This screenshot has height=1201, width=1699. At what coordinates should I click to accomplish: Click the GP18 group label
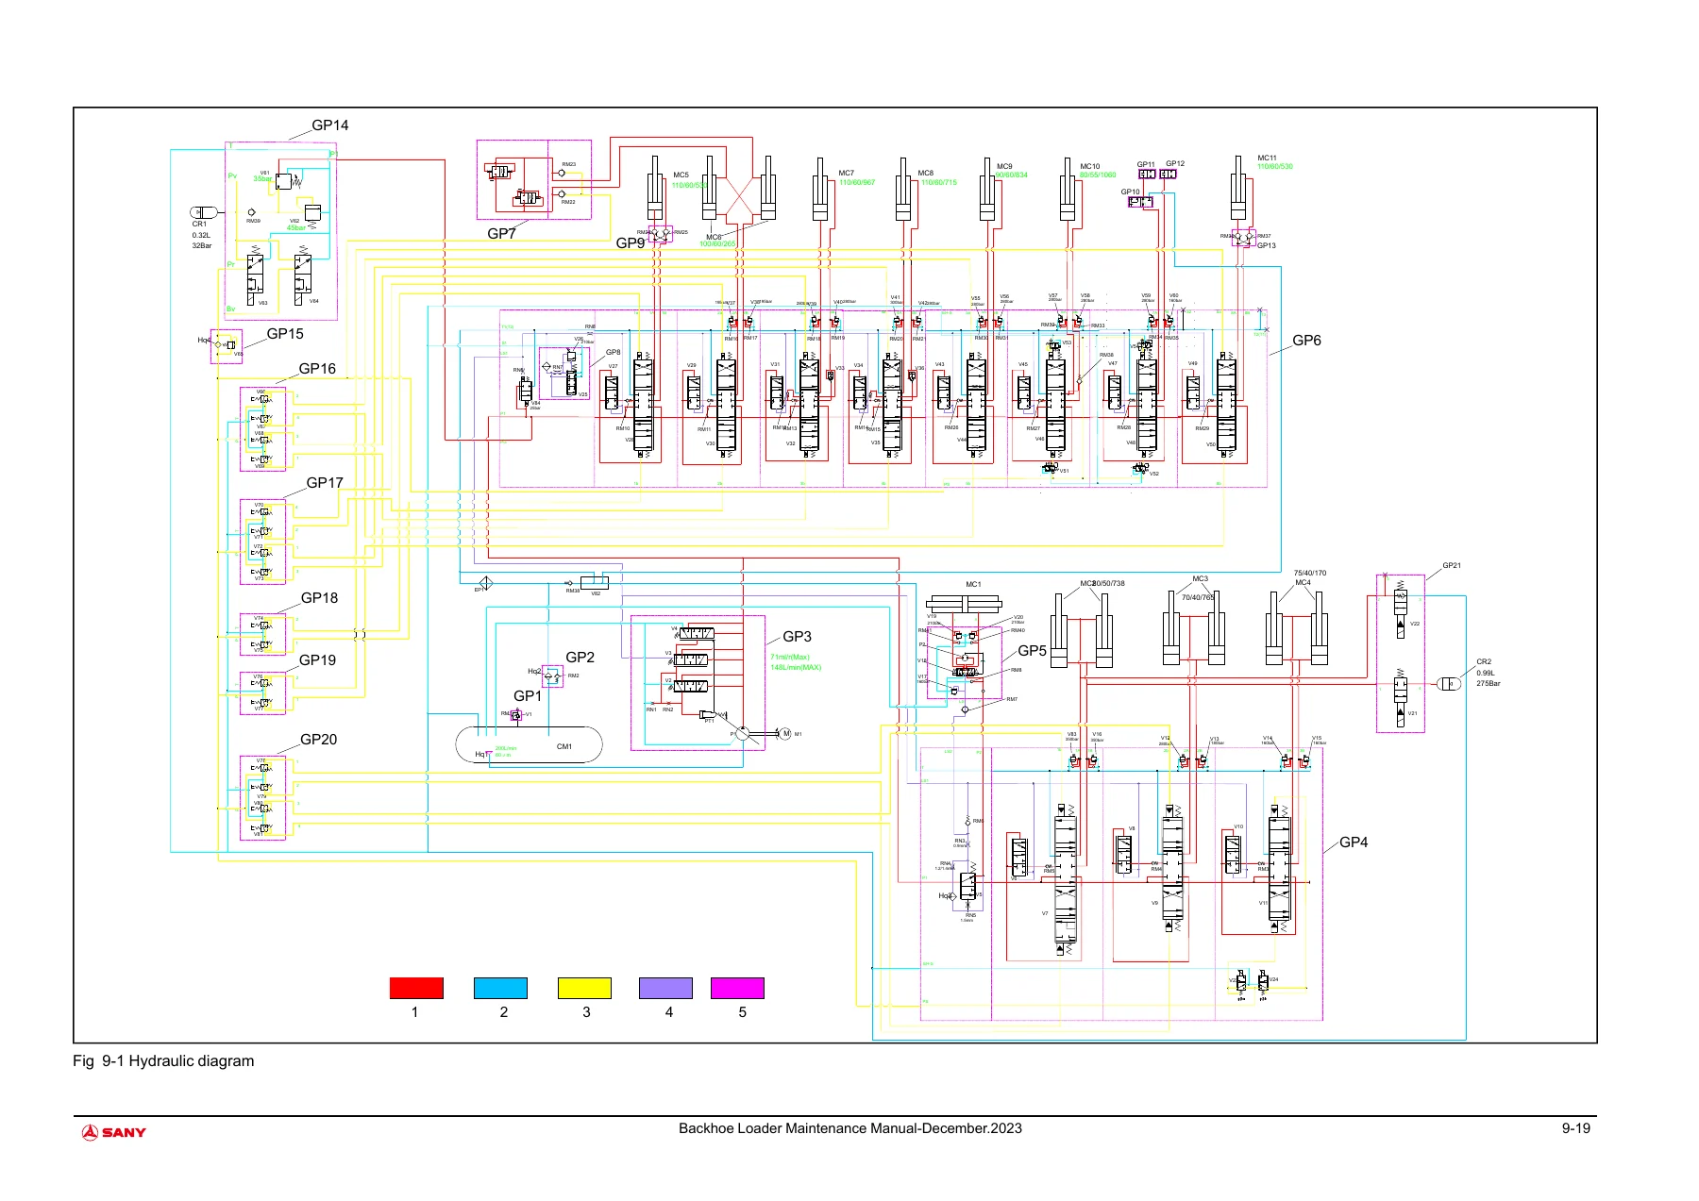[x=319, y=597]
